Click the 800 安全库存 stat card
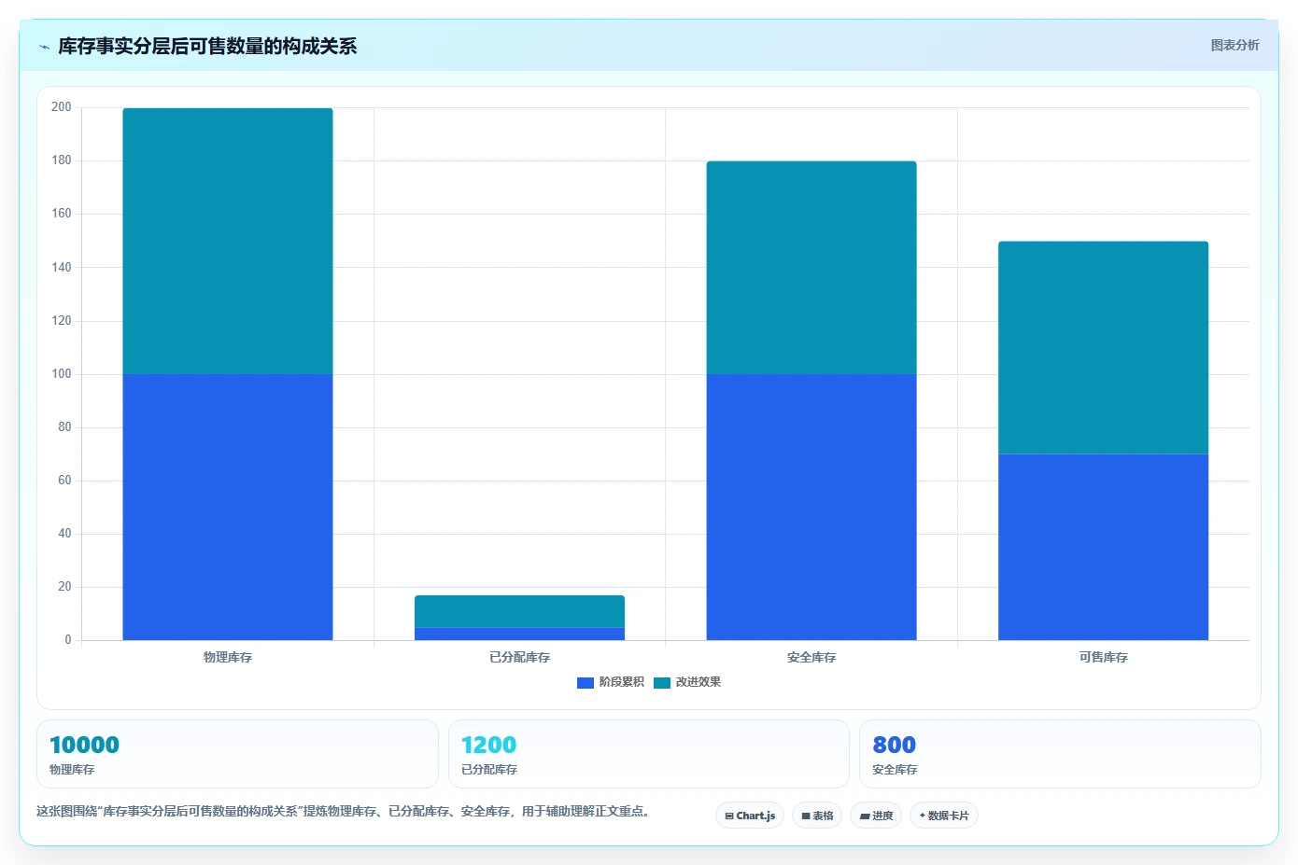 click(1060, 754)
